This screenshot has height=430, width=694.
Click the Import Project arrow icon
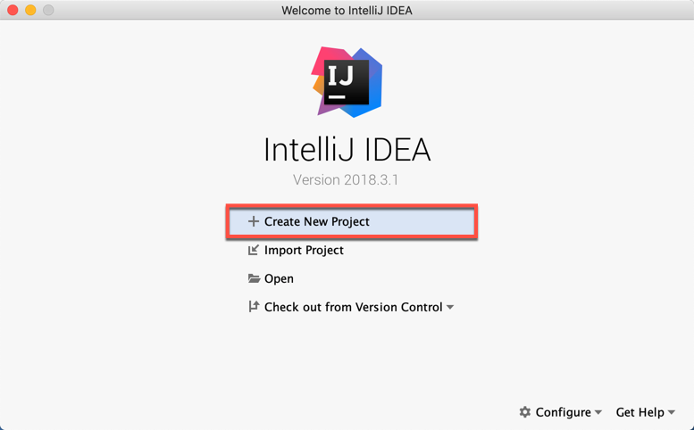pyautogui.click(x=253, y=250)
